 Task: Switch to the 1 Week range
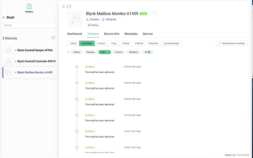coord(125,44)
